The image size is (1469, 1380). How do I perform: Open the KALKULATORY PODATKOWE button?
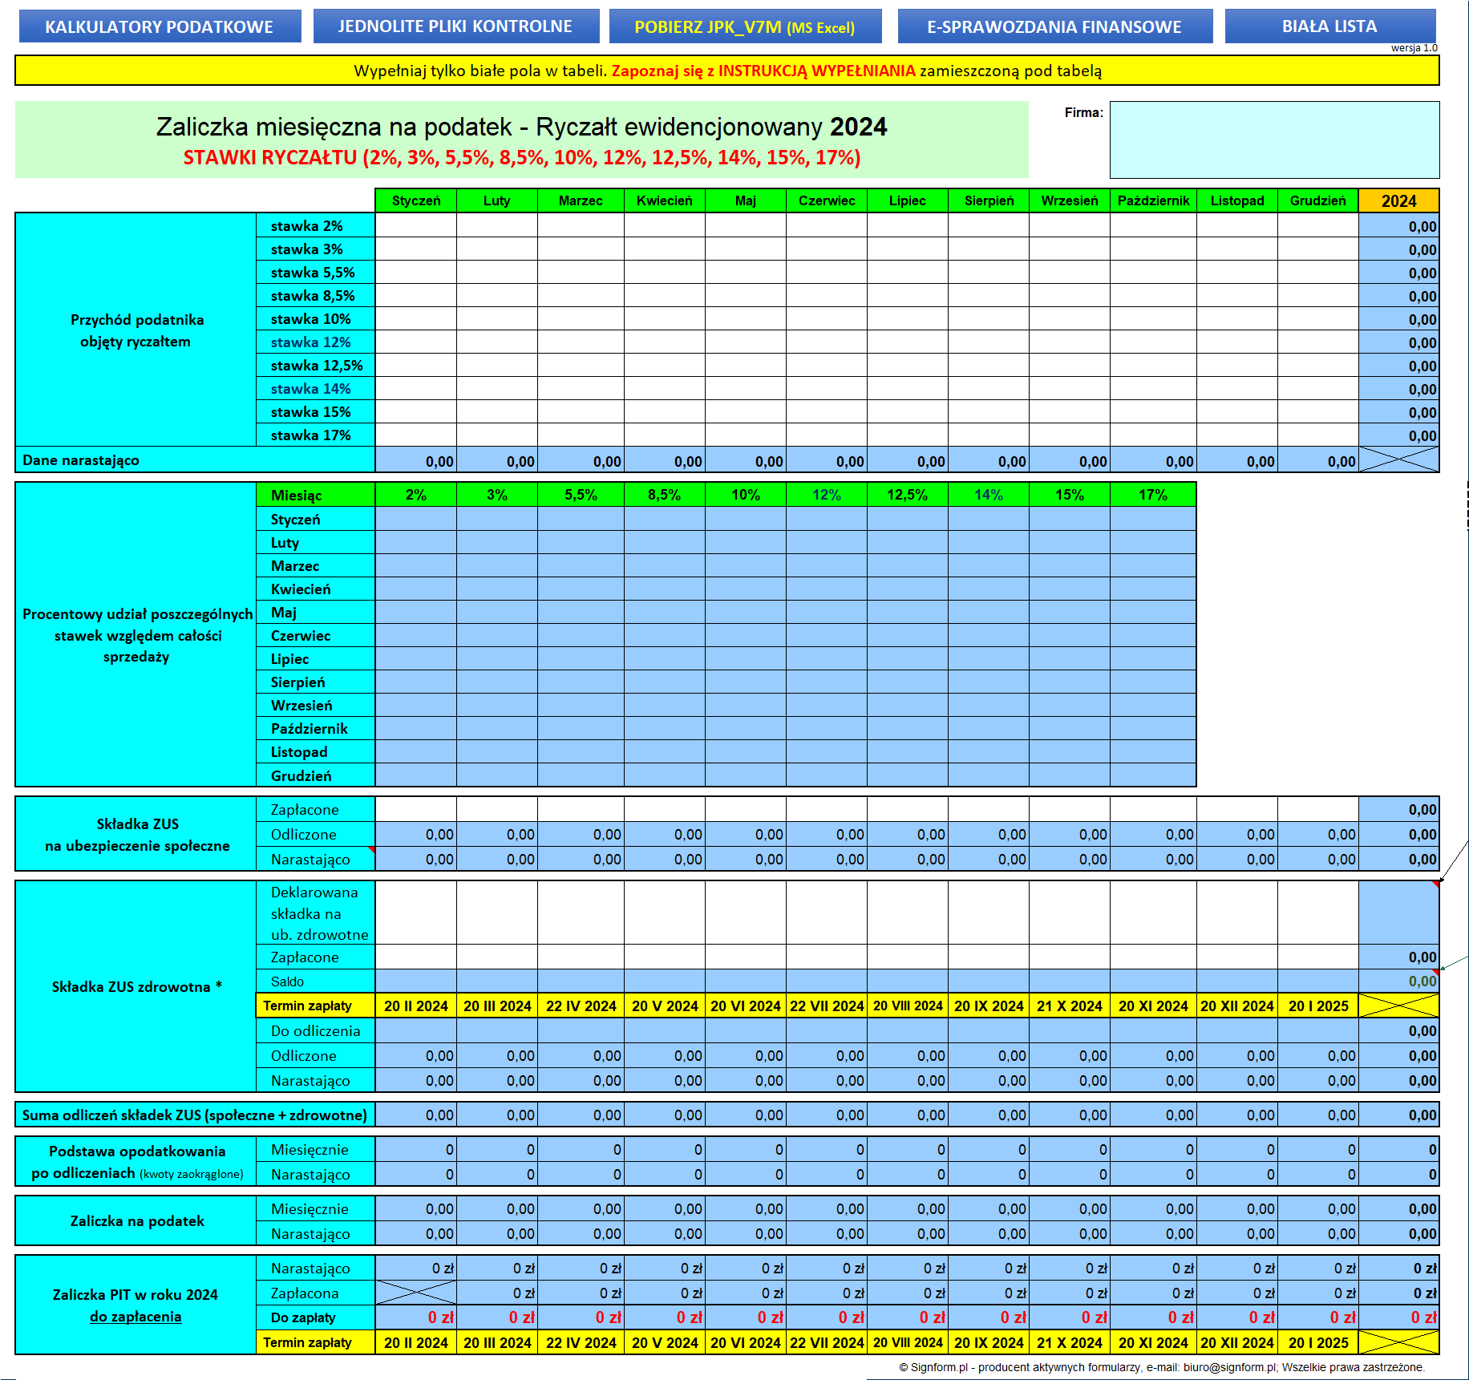point(159,26)
